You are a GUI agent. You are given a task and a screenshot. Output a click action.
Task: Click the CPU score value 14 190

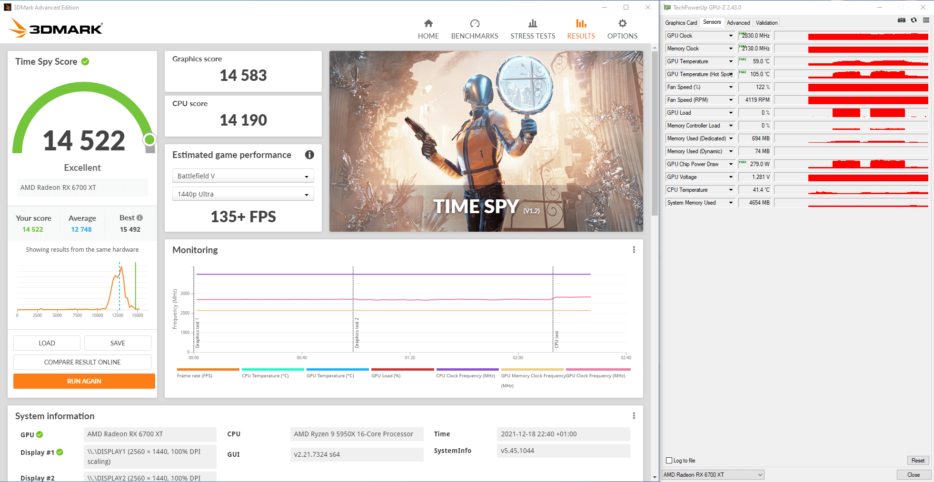(243, 120)
